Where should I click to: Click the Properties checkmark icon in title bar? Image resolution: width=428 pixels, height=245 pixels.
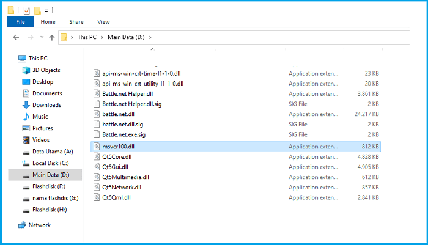coord(27,10)
